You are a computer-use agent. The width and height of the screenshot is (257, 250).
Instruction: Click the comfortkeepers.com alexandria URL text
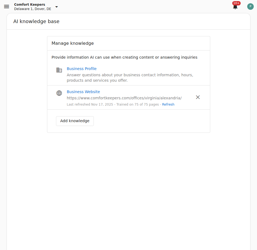point(124,98)
